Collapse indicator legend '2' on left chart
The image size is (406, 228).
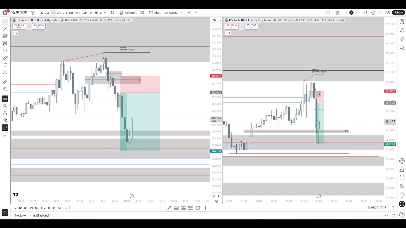(15, 33)
